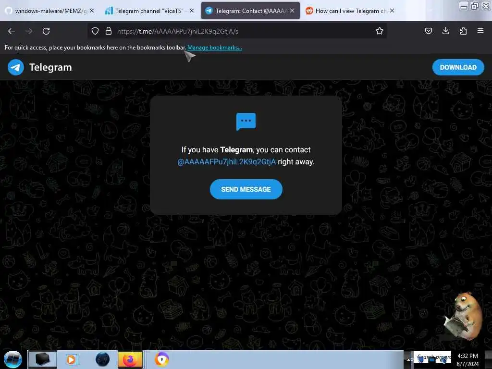Close the Telegram: Contact tab
492x369 pixels.
pos(292,11)
